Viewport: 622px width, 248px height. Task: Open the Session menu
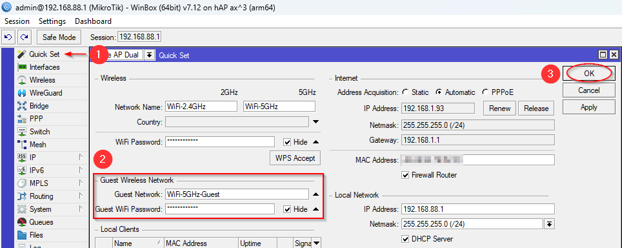point(17,21)
